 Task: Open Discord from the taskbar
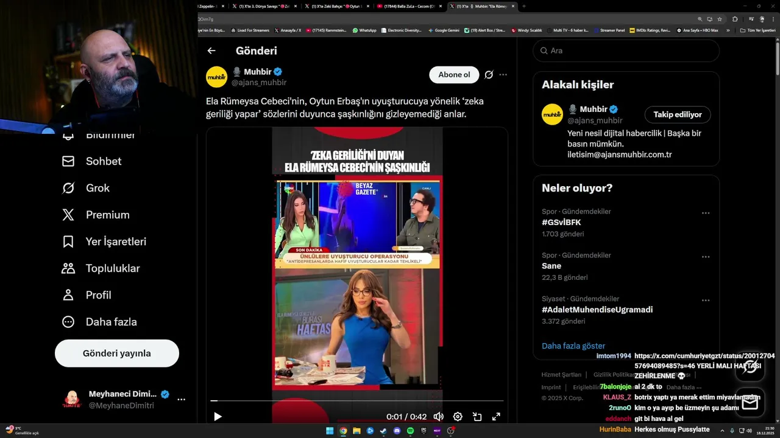tap(397, 431)
